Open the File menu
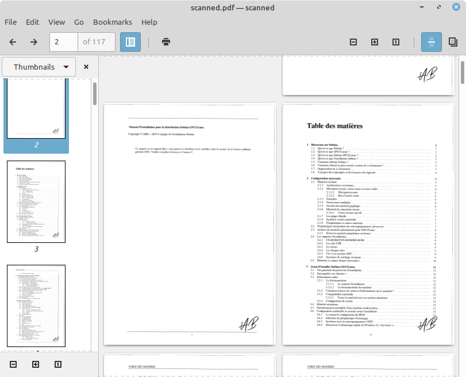 click(x=11, y=22)
